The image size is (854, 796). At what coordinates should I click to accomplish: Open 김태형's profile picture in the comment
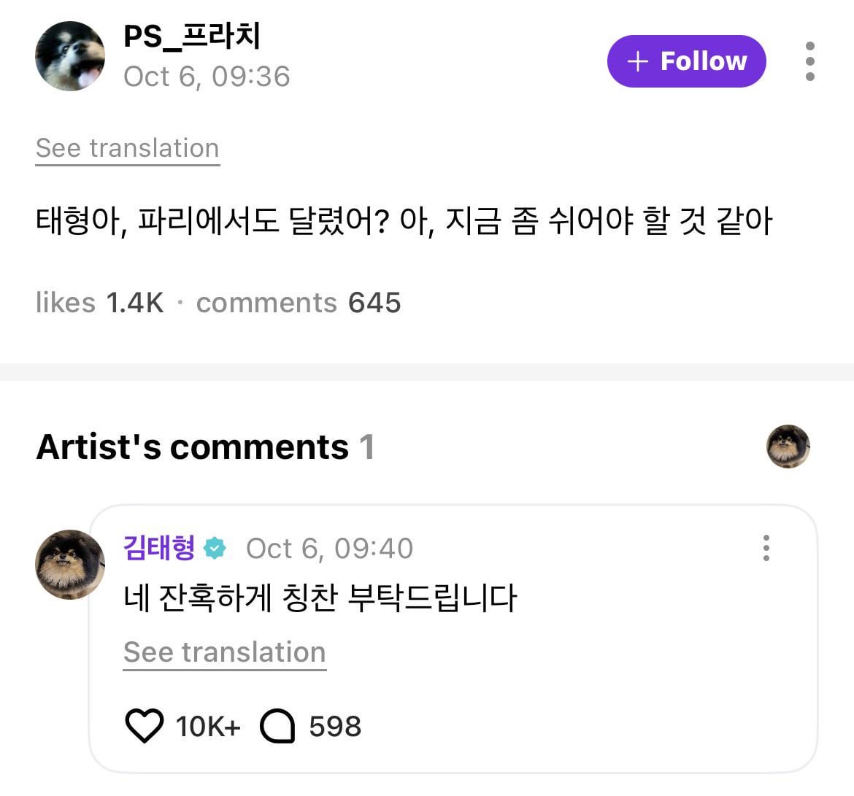[70, 564]
